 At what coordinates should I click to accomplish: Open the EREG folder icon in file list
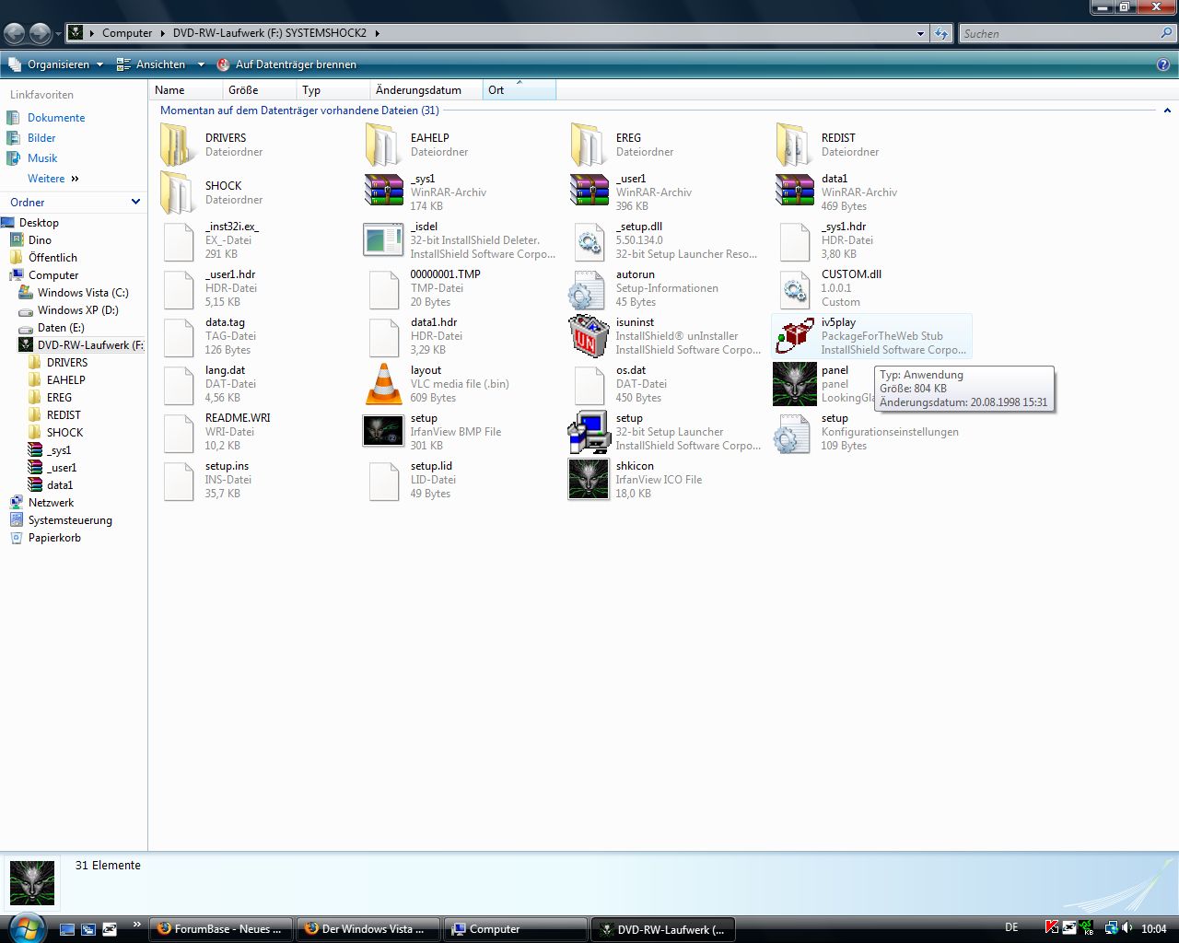589,146
